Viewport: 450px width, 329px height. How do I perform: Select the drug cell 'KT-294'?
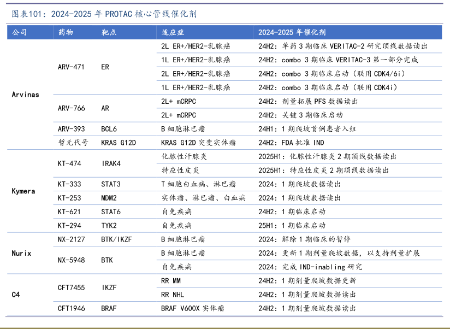click(69, 225)
